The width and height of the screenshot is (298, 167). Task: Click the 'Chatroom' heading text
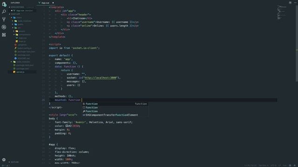pyautogui.click(x=79, y=18)
